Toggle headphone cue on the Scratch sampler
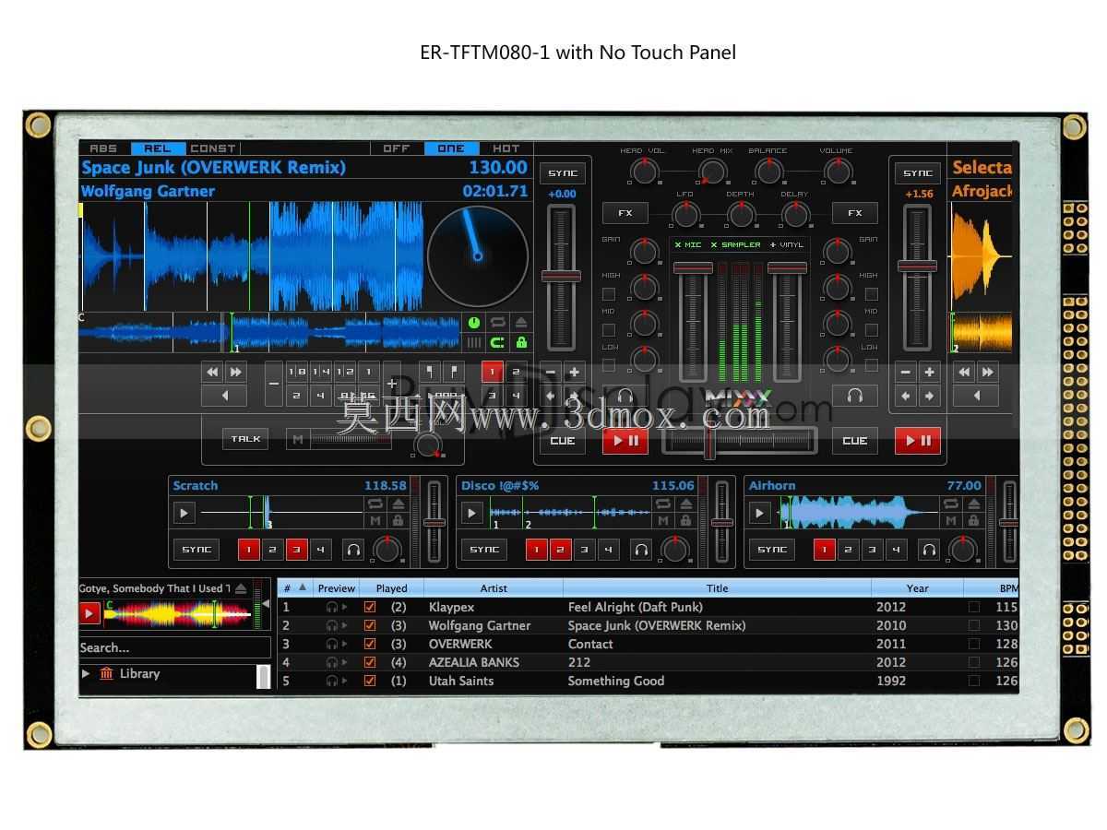 click(x=353, y=550)
